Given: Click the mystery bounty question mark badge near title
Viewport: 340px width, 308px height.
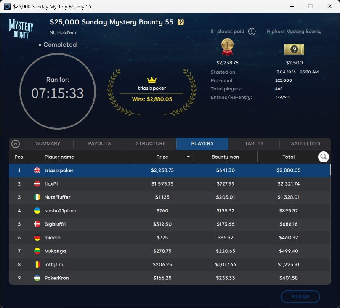Looking at the screenshot, I should tap(181, 22).
